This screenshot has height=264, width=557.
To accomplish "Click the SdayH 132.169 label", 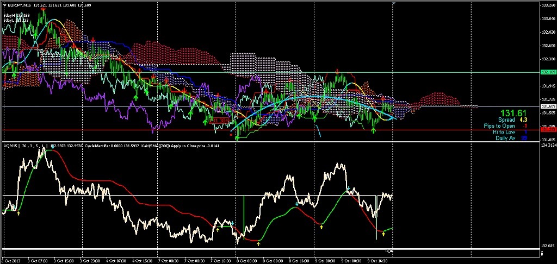I will [16, 15].
